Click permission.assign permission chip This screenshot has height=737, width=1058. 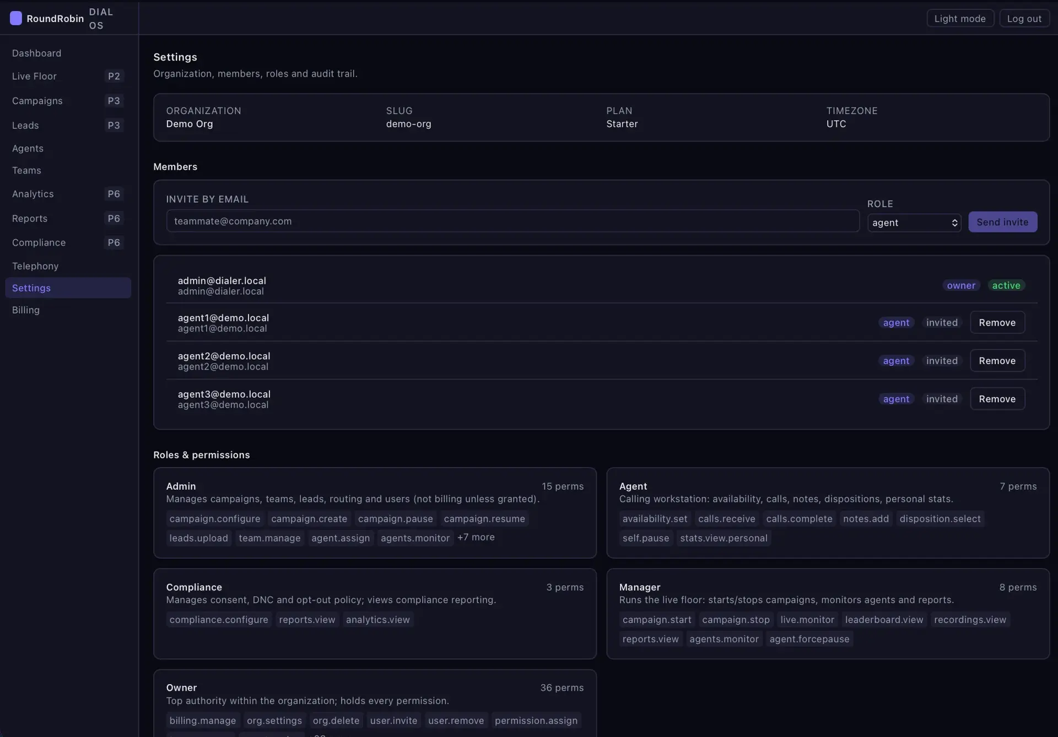pyautogui.click(x=536, y=720)
